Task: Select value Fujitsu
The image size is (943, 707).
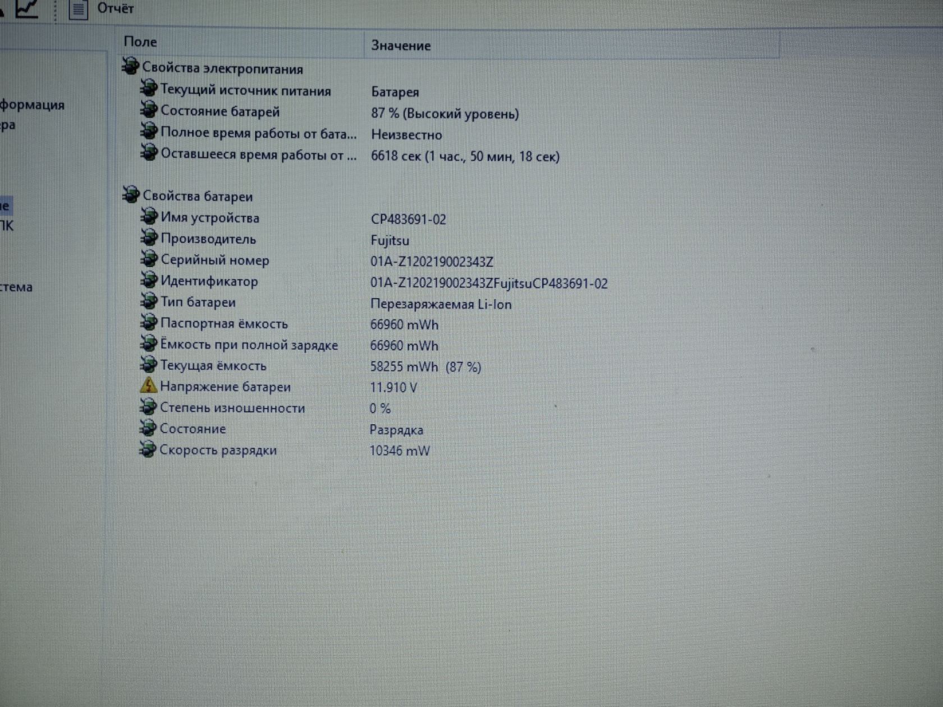Action: tap(390, 241)
